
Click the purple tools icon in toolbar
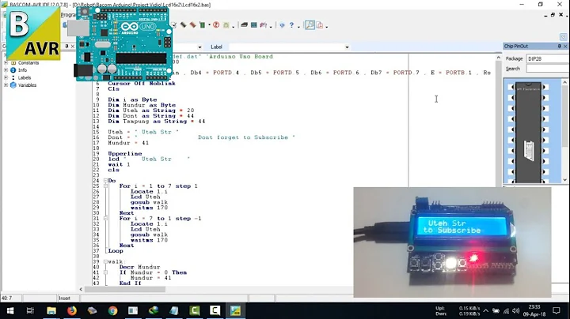263,25
